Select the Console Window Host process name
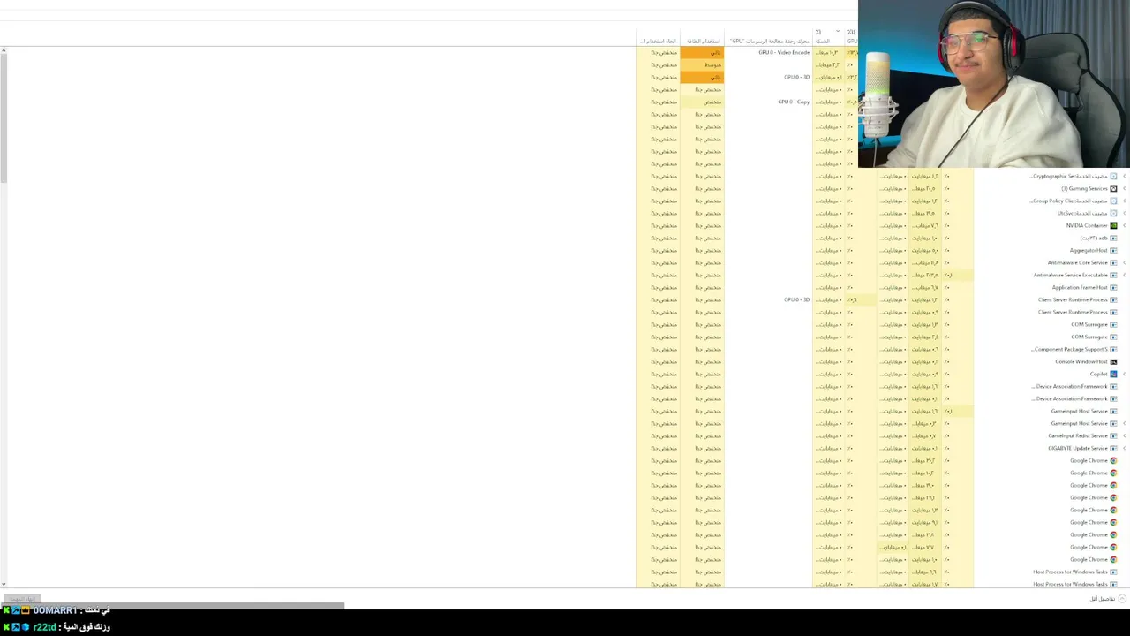This screenshot has width=1130, height=636. click(1081, 362)
